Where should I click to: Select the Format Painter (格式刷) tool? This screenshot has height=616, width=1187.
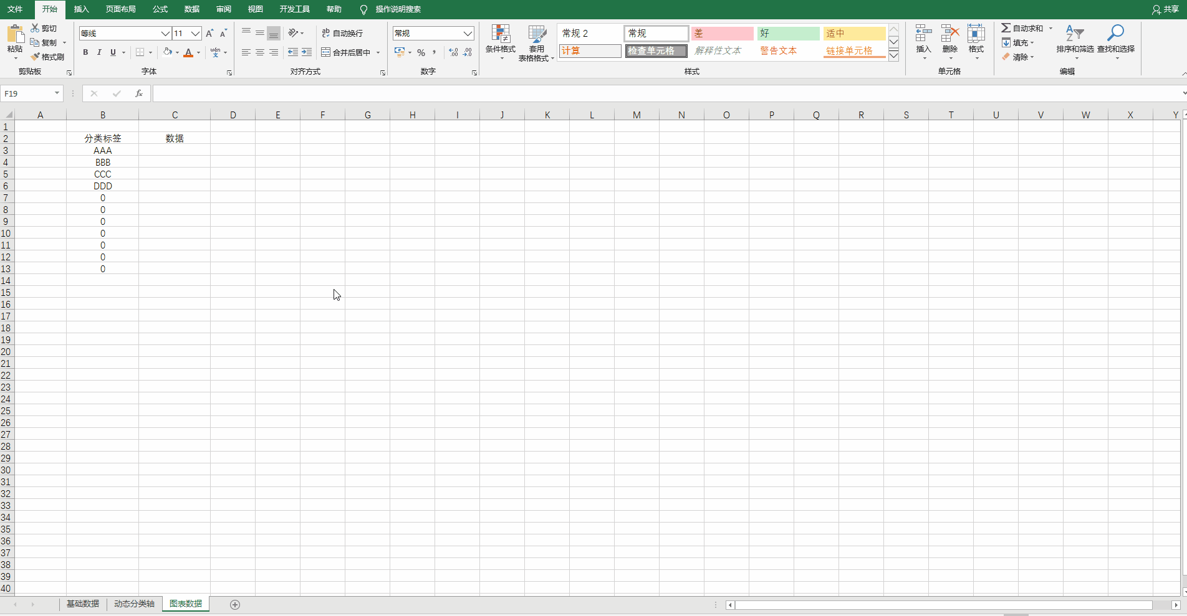tap(48, 57)
